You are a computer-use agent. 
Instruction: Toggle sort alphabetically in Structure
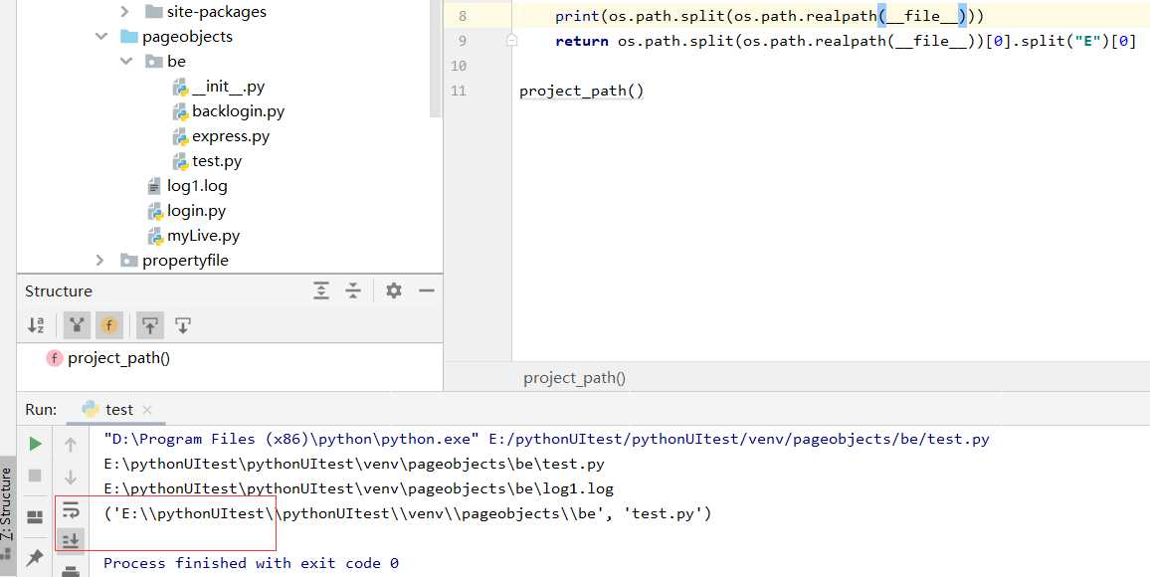36,325
